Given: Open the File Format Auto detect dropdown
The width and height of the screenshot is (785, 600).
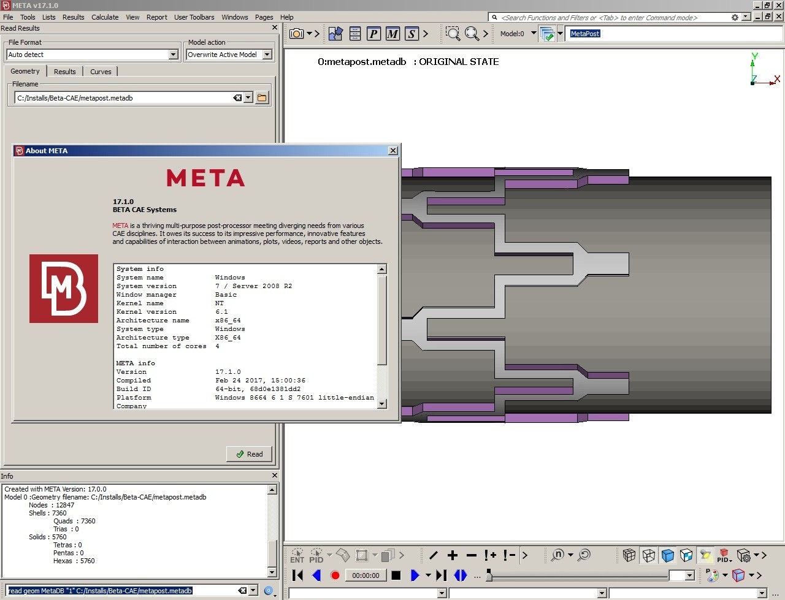Looking at the screenshot, I should 173,55.
